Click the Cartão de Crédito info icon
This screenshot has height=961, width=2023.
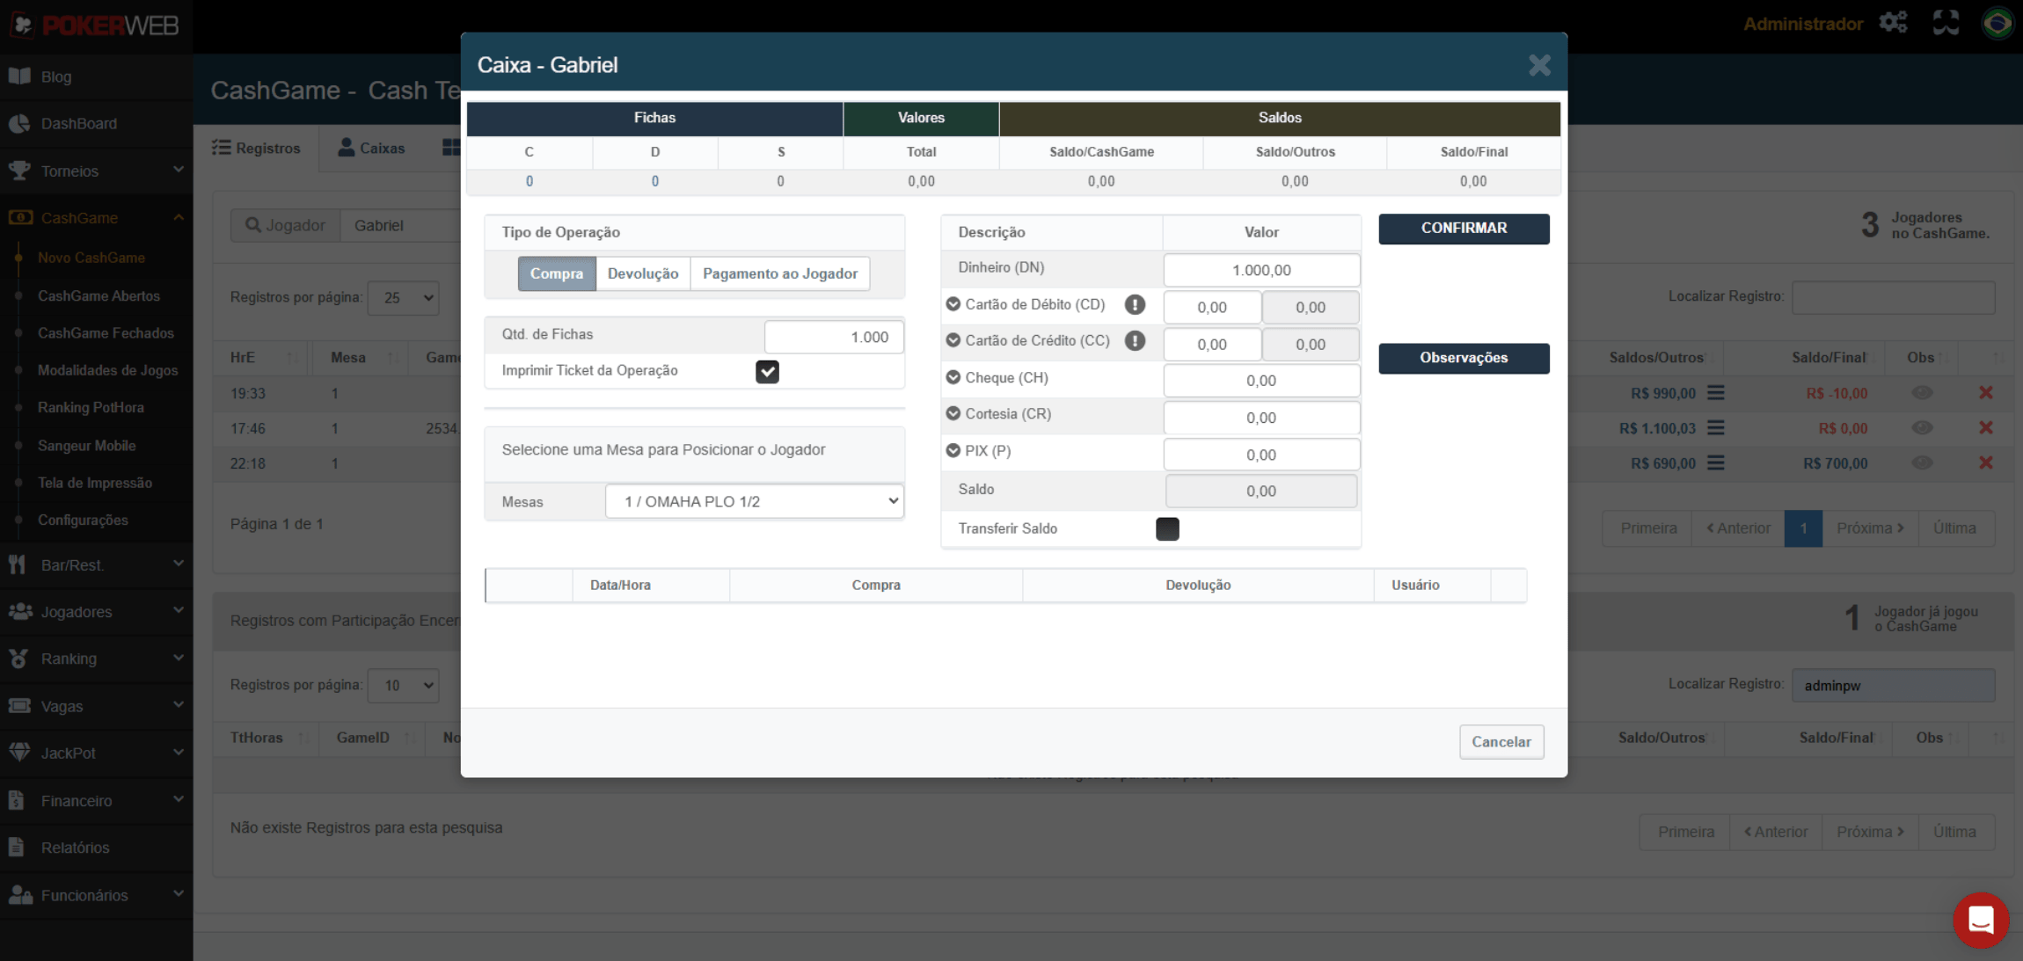[1135, 341]
